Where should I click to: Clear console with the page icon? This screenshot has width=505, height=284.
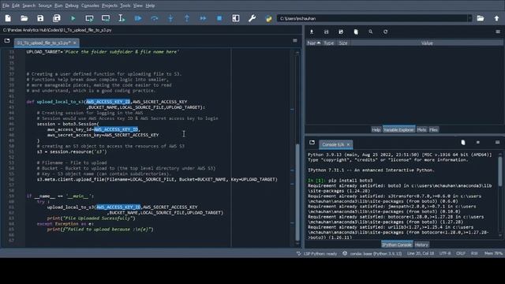click(463, 142)
